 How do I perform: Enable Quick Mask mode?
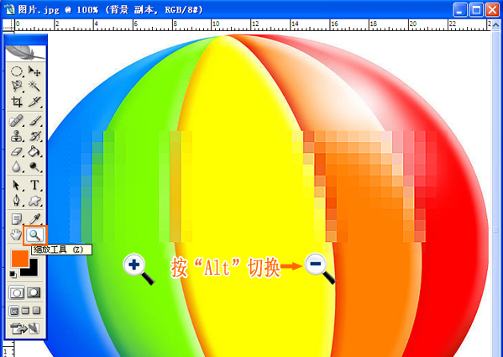[x=34, y=292]
